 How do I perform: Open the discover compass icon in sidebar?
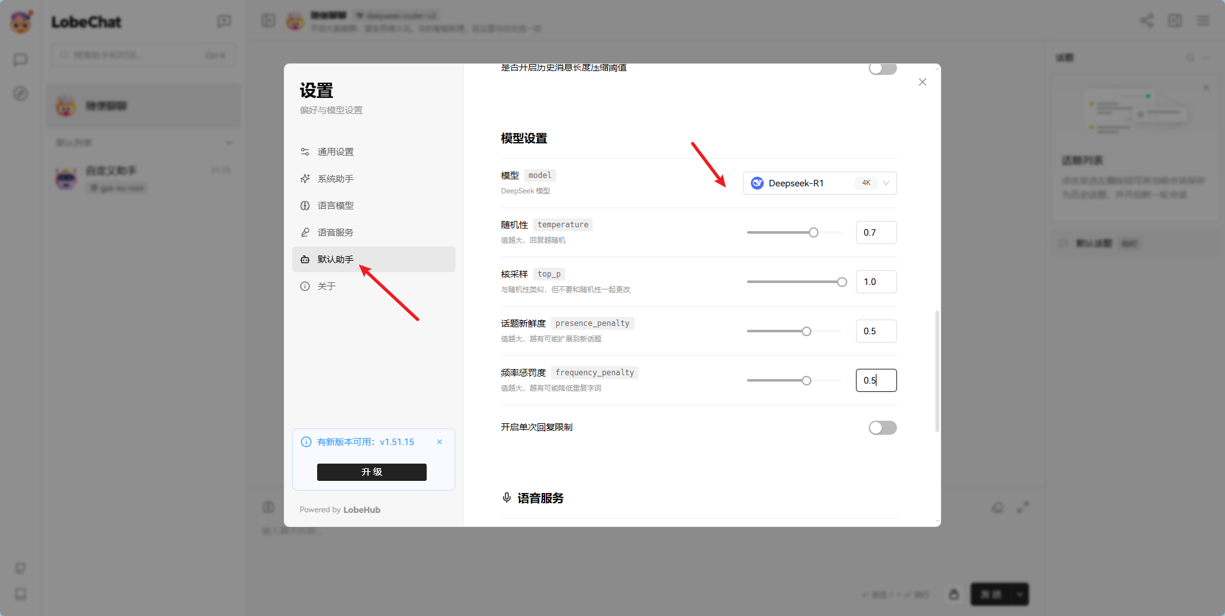[21, 93]
